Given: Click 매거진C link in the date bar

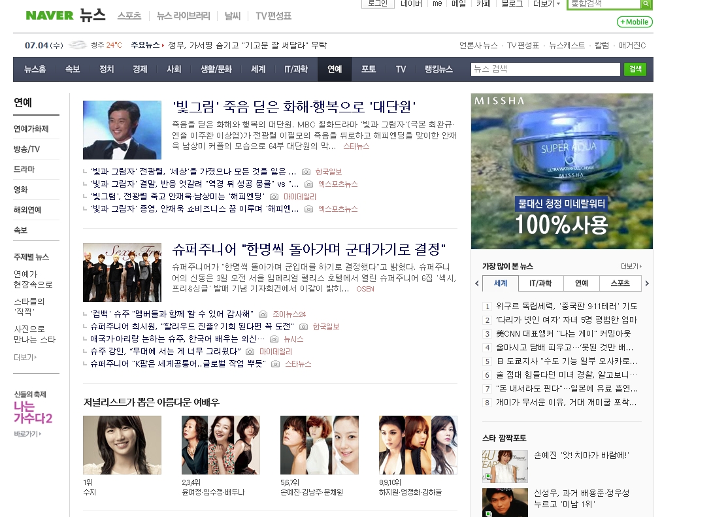Looking at the screenshot, I should [633, 45].
